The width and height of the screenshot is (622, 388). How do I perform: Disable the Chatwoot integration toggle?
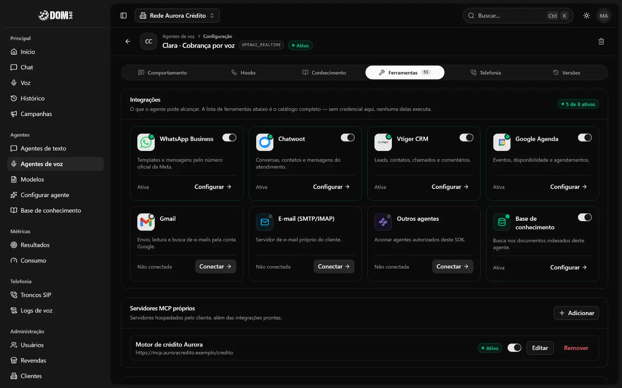[348, 138]
